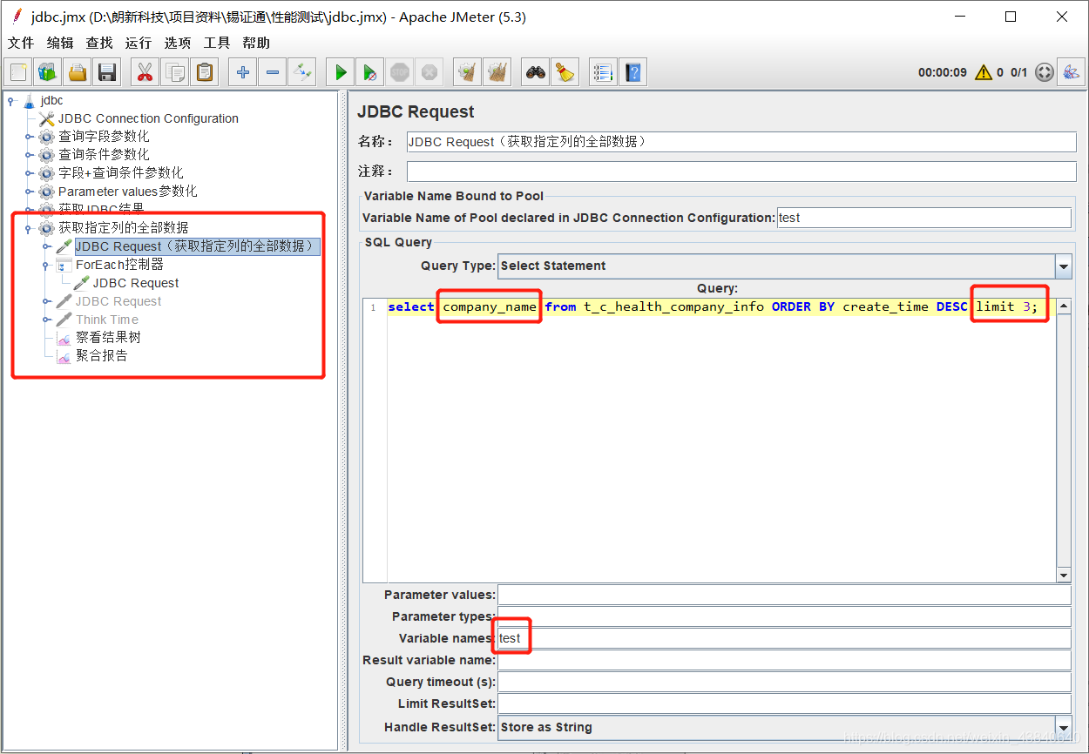Click the threads status icon
This screenshot has height=754, width=1089.
coord(1045,72)
